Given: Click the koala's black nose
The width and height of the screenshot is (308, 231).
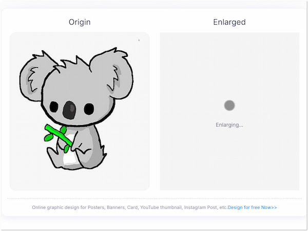Looking at the screenshot, I should click(x=69, y=109).
